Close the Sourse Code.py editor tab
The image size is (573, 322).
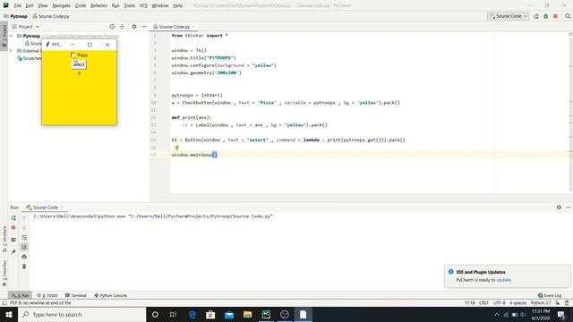pos(193,27)
